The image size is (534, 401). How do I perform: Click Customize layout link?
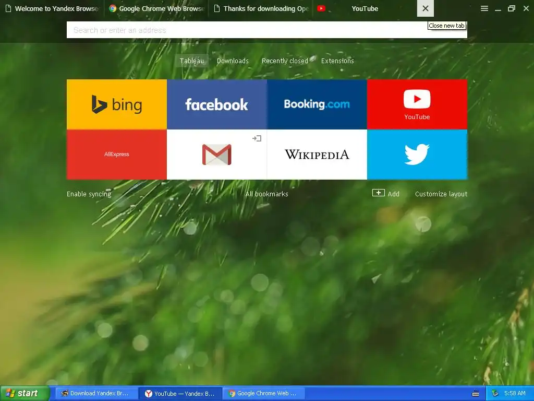(441, 194)
